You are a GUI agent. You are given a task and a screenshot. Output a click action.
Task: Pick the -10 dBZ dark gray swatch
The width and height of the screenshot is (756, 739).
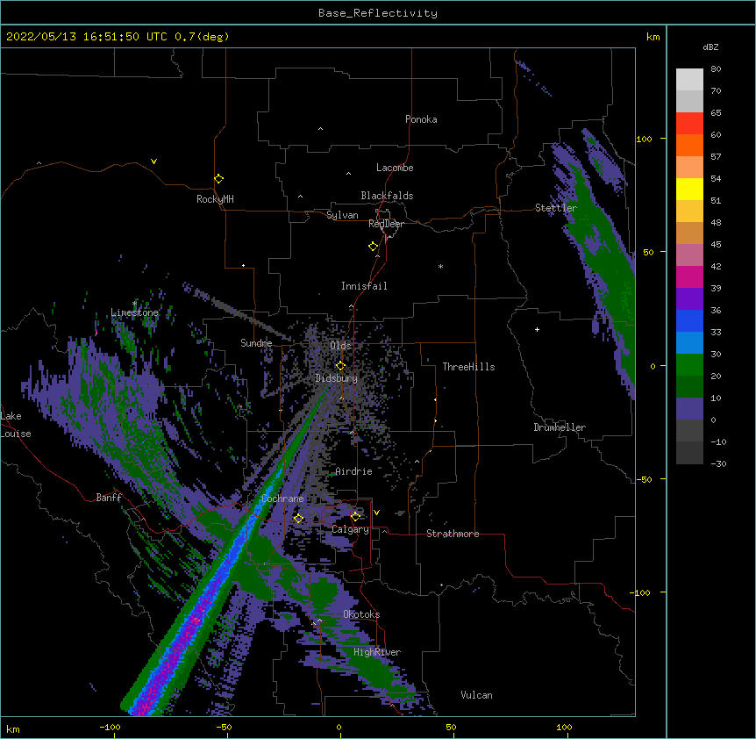coord(689,453)
